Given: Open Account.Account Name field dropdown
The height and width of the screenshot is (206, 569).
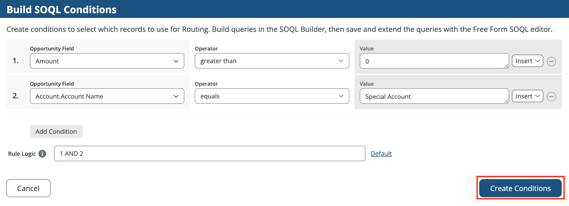Looking at the screenshot, I should pyautogui.click(x=107, y=96).
